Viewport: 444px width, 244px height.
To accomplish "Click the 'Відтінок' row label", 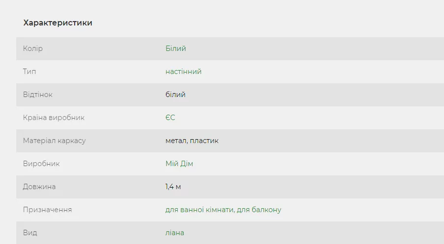I will [x=38, y=95].
